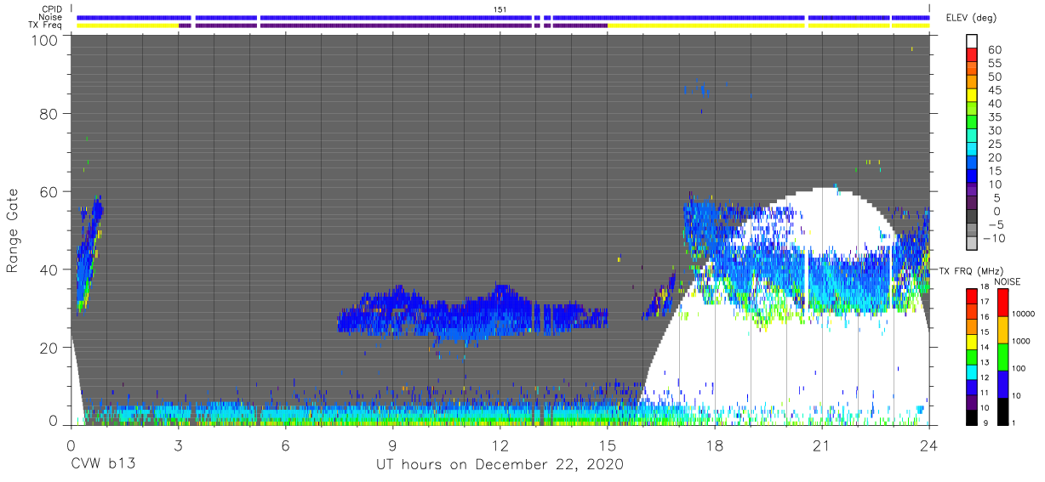This screenshot has width=1045, height=482.
Task: Click the 'ELEV (deg)' colorbar title
Action: tap(973, 17)
